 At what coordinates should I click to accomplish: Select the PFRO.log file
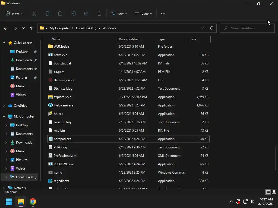128,147
